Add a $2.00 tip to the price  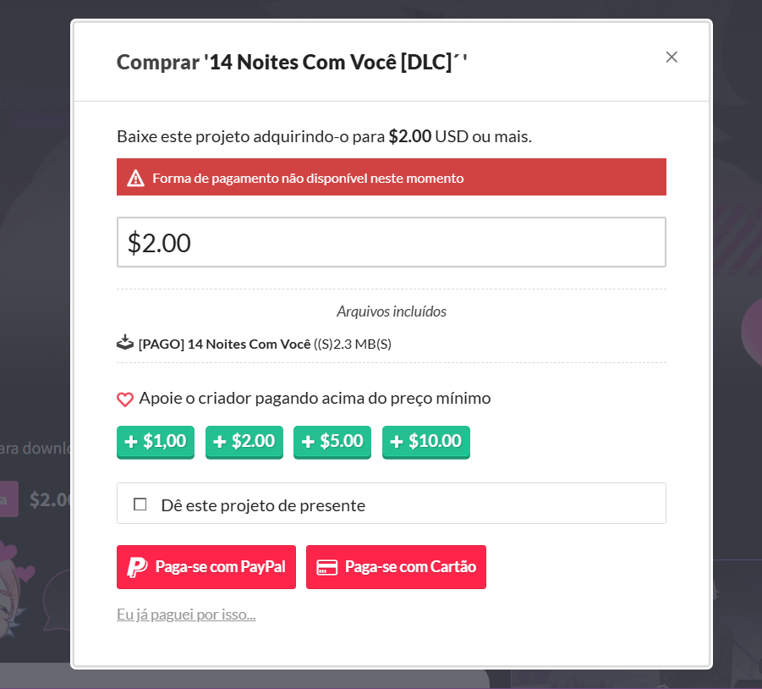(x=244, y=442)
